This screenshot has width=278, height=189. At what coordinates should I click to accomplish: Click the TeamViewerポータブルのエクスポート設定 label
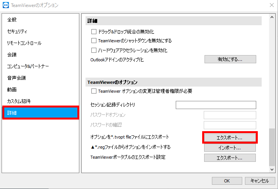[x=128, y=157]
